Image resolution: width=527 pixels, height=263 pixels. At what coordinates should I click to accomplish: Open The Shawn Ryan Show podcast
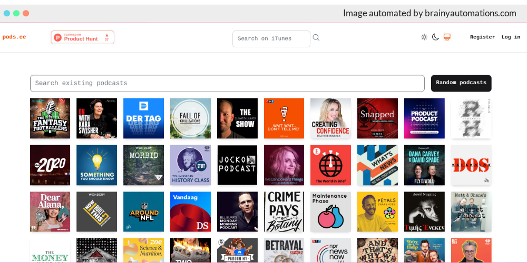point(237,118)
